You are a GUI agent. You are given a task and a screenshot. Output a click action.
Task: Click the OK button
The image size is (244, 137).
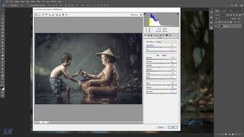tap(173, 127)
